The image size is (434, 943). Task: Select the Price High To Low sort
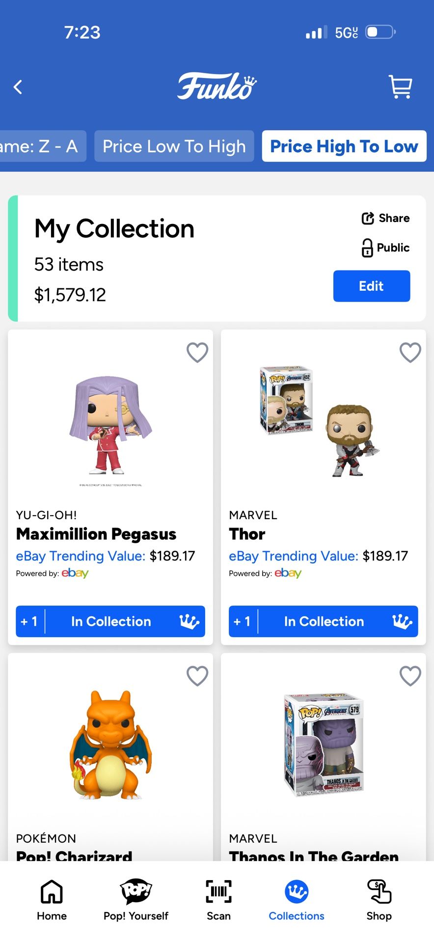[x=344, y=146]
